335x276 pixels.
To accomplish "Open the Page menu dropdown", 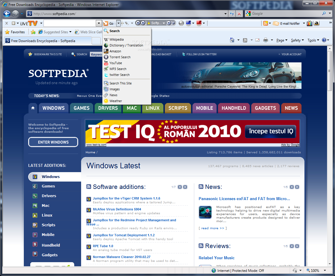I will click(x=282, y=40).
